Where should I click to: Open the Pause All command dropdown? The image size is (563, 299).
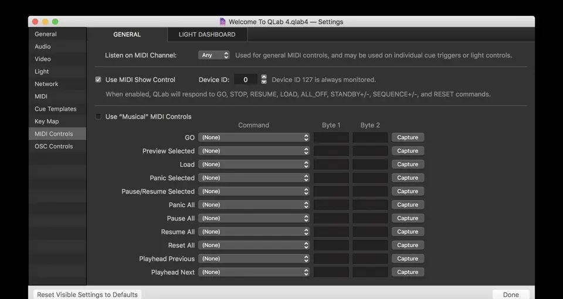tap(254, 218)
